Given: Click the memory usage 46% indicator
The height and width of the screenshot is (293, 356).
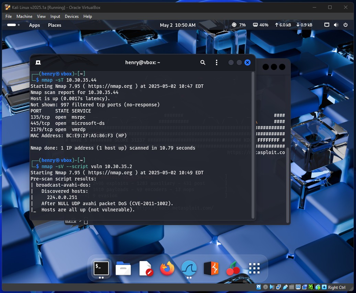Looking at the screenshot, I should coord(261,25).
